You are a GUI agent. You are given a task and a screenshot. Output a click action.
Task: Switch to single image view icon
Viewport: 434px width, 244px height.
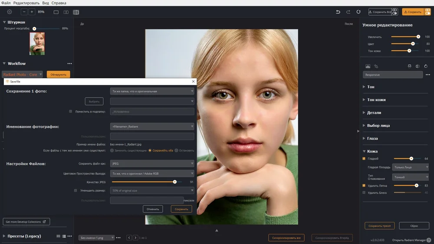point(56,12)
